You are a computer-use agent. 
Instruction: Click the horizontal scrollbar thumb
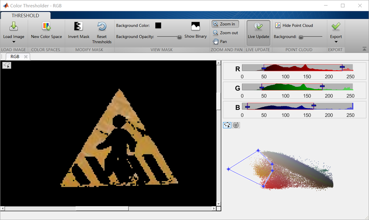[102, 208]
